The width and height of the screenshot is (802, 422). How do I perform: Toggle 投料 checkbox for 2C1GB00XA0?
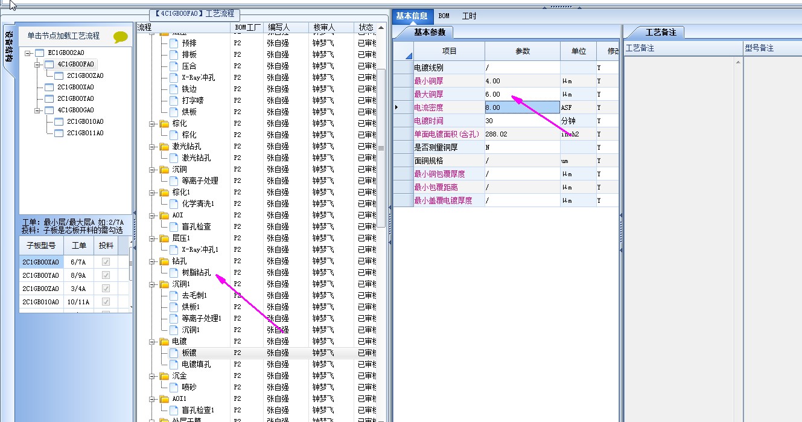click(106, 262)
